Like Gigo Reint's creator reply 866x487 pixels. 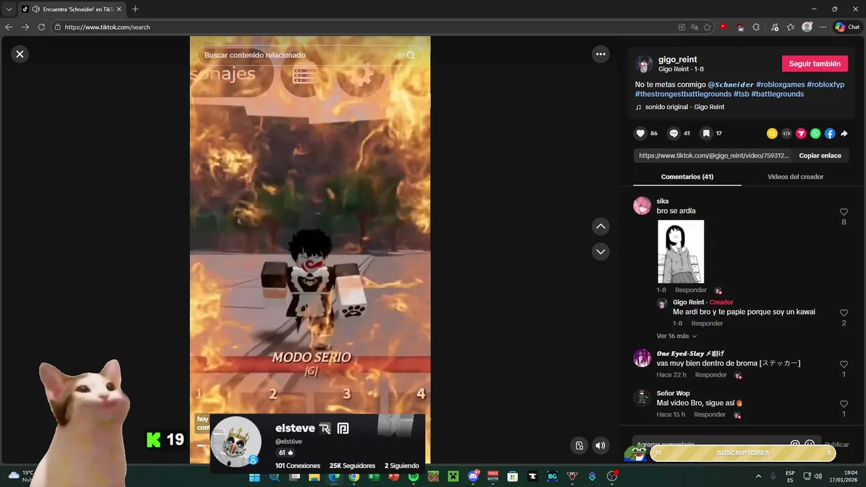coord(844,313)
